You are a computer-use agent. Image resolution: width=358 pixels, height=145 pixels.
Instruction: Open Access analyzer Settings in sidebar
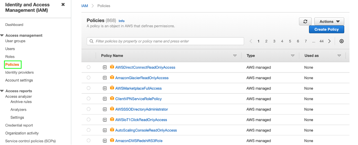point(17,118)
